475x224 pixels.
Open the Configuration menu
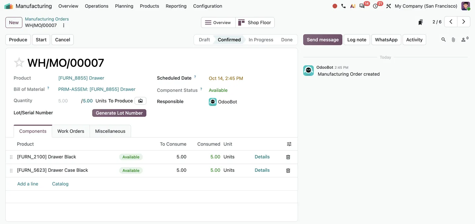pyautogui.click(x=207, y=6)
